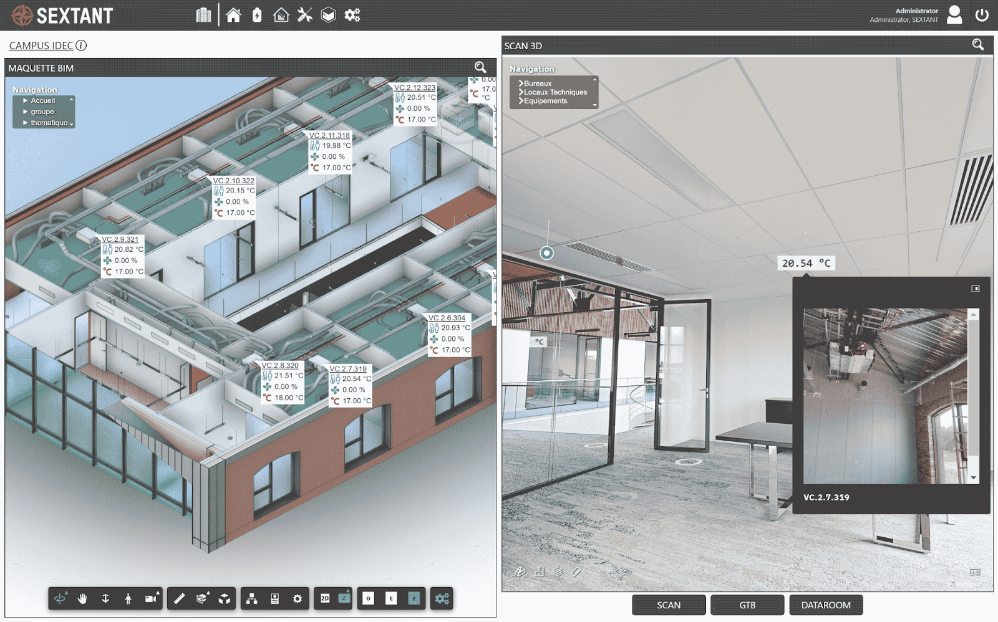Open the model structure tree icon
Screen dimensions: 998x622
coord(251,598)
